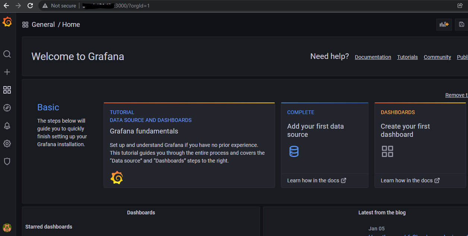Click the Add panel icon top right
The width and height of the screenshot is (468, 236).
point(444,24)
